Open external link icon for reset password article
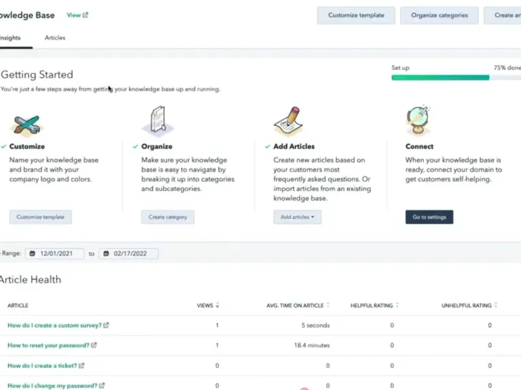The width and height of the screenshot is (521, 390). coord(94,345)
